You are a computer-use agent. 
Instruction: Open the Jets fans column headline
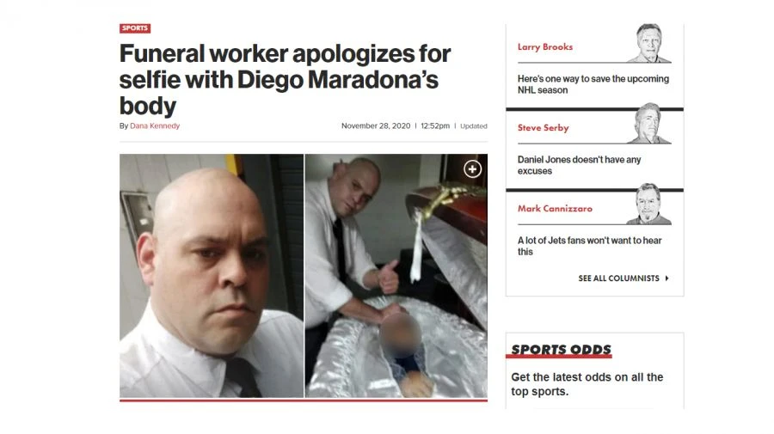pyautogui.click(x=589, y=246)
